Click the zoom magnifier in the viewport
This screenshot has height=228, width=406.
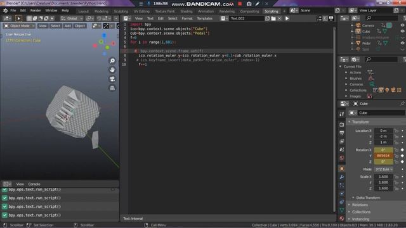(112, 61)
